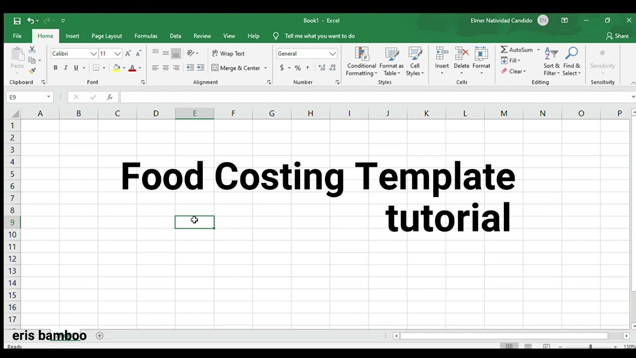This screenshot has height=358, width=636.
Task: Apply the yellow Fill Color
Action: point(117,68)
